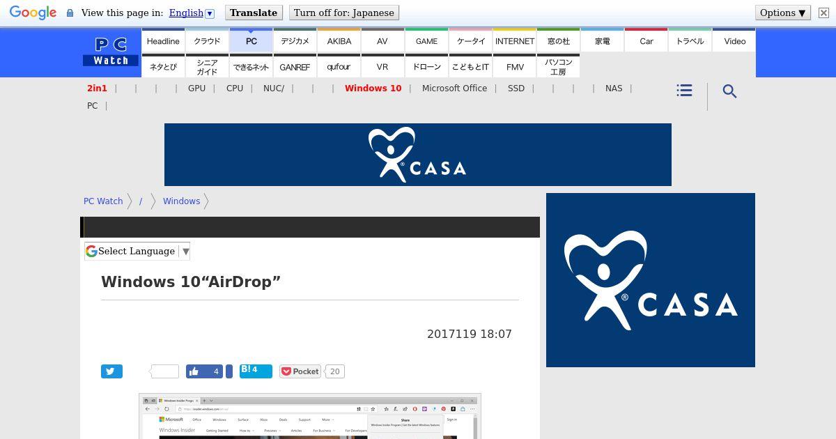Close the Google Translate bar
Image resolution: width=836 pixels, height=439 pixels.
823,13
